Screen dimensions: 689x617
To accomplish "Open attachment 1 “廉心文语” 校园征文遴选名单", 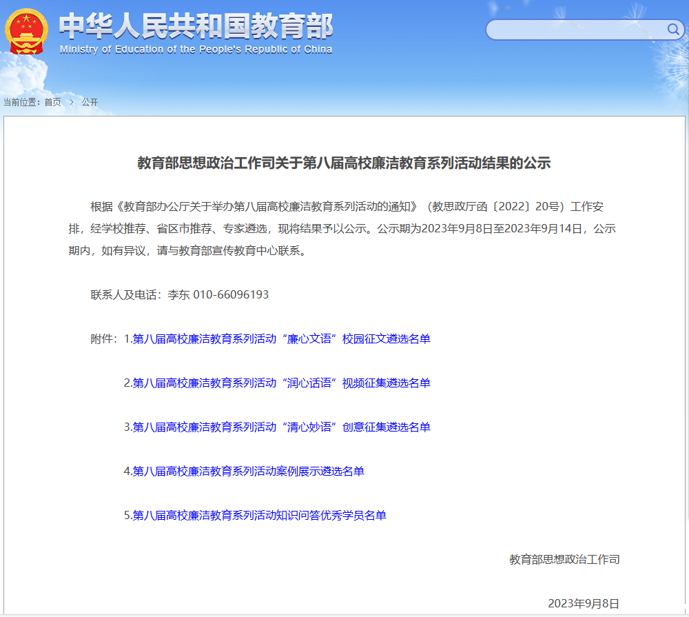I will tap(281, 338).
